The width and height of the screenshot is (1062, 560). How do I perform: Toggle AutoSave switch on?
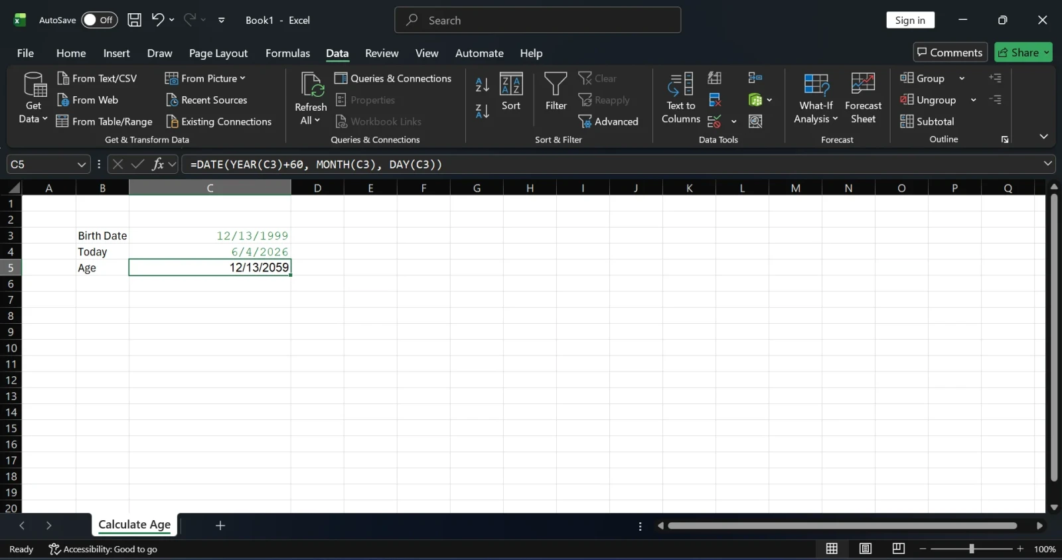[99, 20]
